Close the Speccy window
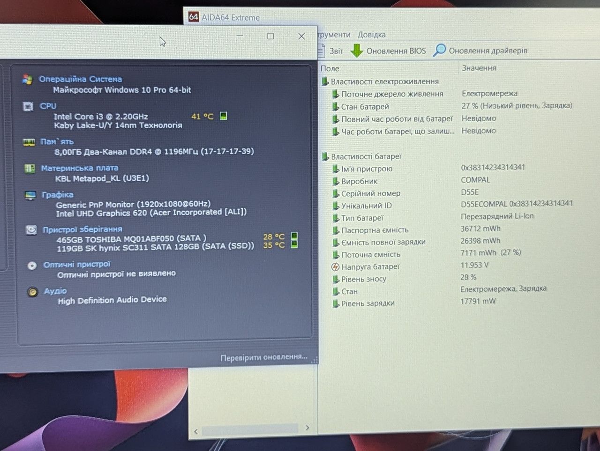The height and width of the screenshot is (451, 600). (x=301, y=36)
